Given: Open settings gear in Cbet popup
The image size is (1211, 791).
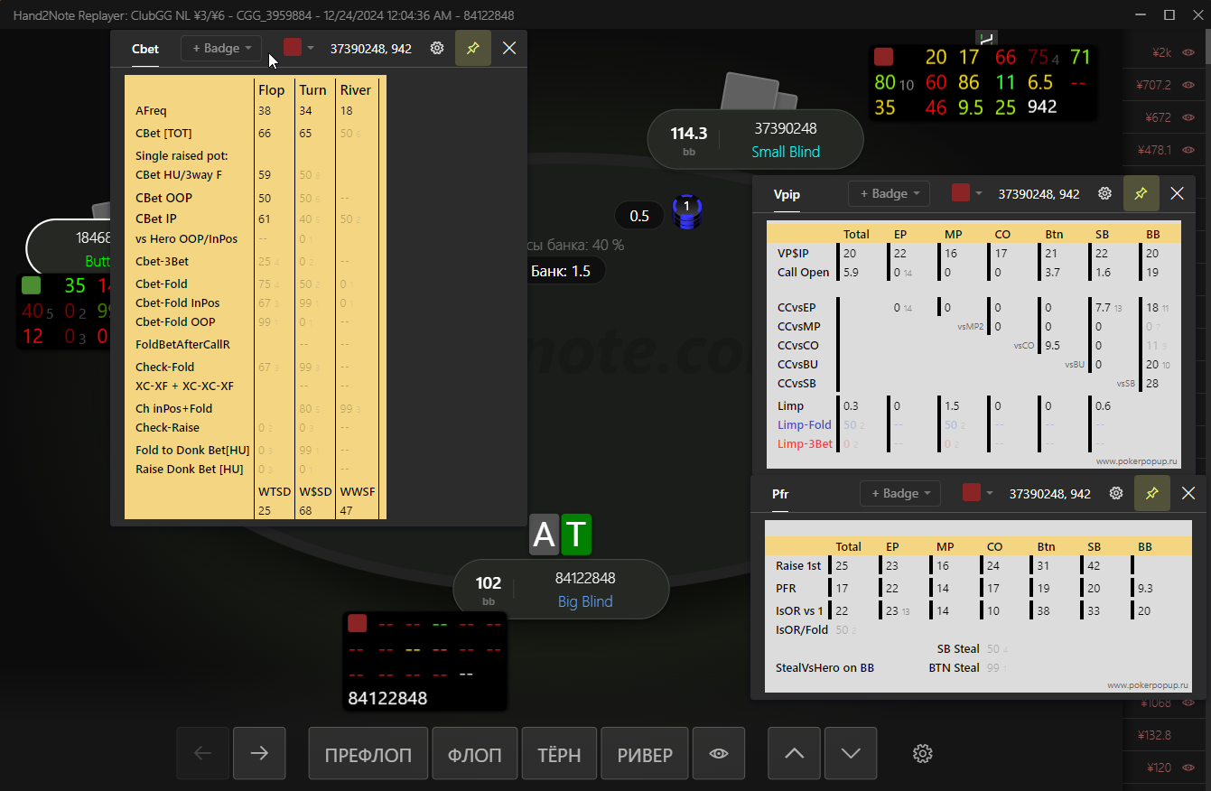Looking at the screenshot, I should point(437,49).
